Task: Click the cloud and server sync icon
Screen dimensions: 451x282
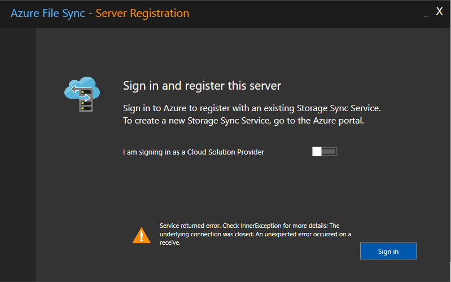Action: (82, 95)
